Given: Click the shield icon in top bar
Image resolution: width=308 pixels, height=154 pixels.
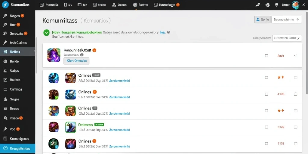Looking at the screenshot, I should click(276, 5).
